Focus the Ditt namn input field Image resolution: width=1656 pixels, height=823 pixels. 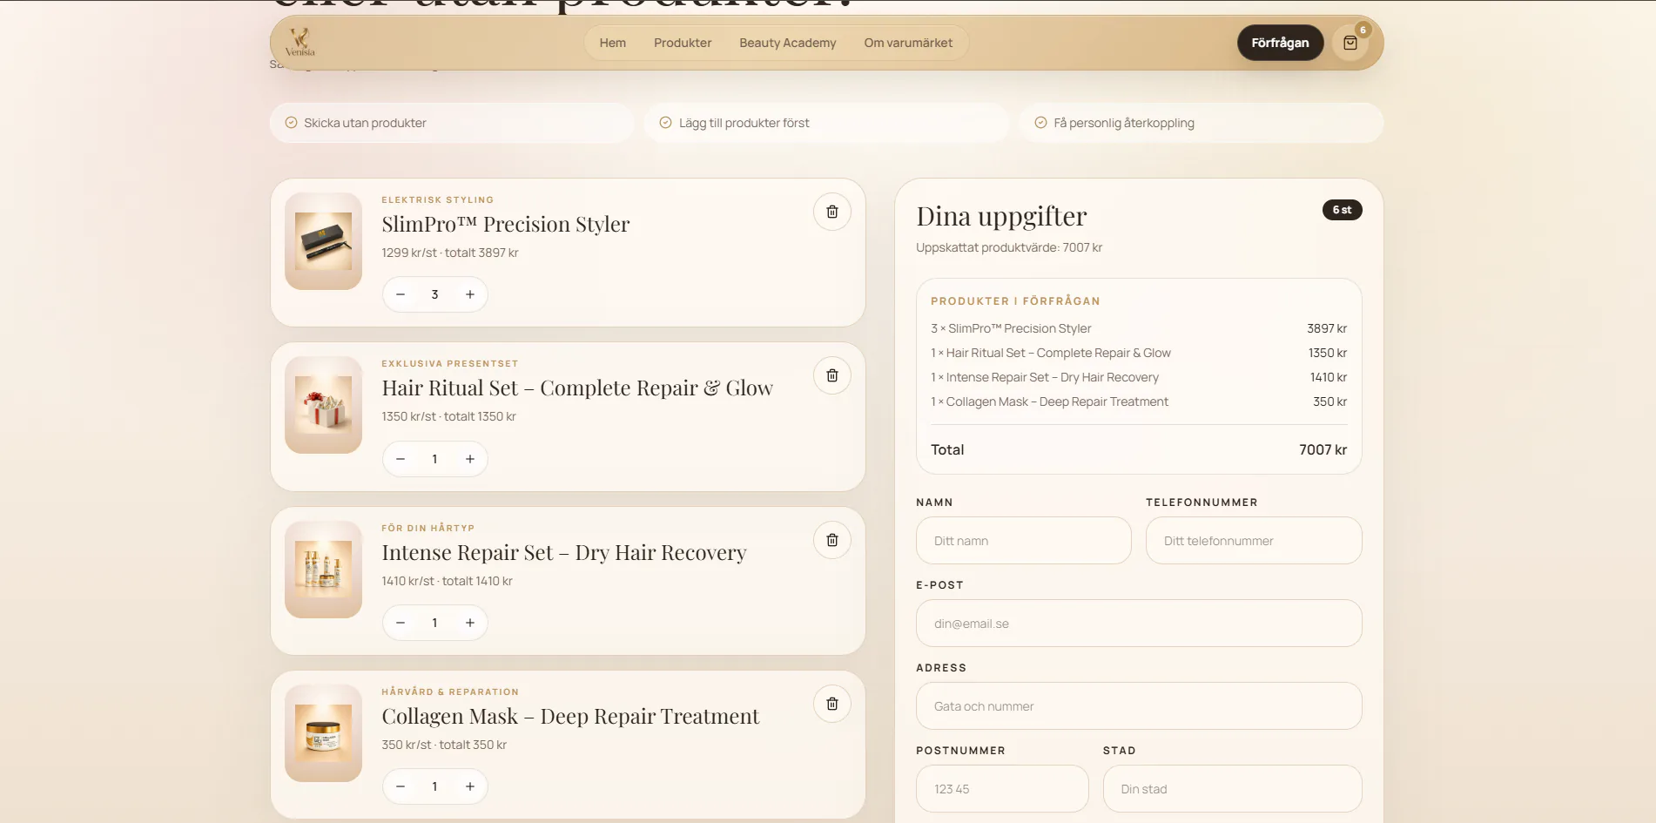point(1024,541)
